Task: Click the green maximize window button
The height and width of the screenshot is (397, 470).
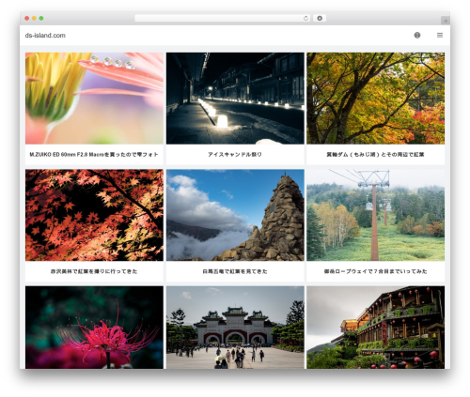Action: coord(41,18)
